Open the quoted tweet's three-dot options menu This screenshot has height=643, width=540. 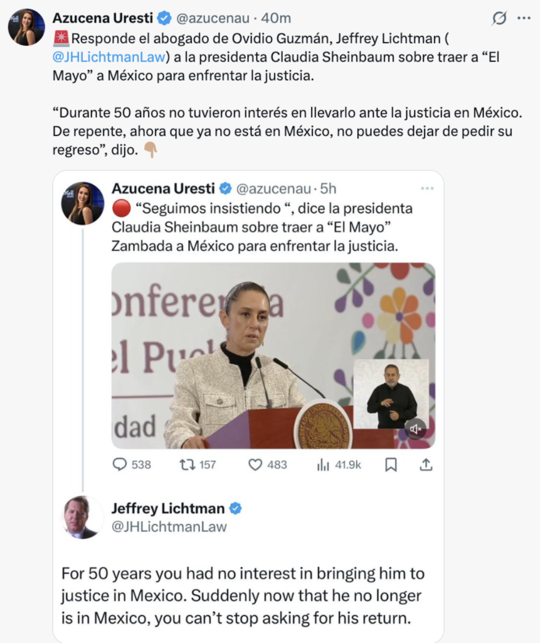tap(427, 188)
